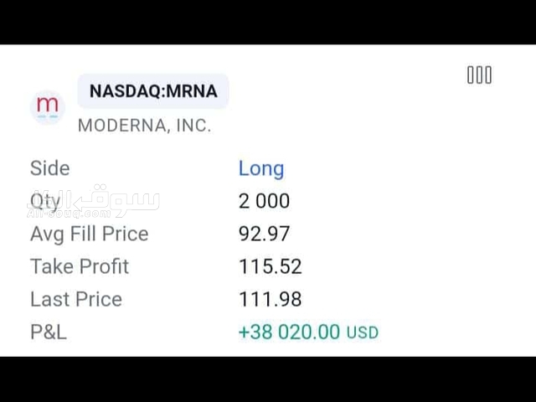
Task: Select the NASDAQ:MRNA symbol chip
Action: (x=152, y=91)
